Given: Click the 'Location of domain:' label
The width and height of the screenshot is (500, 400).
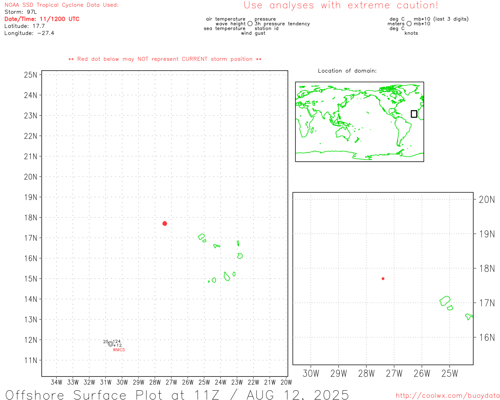Looking at the screenshot, I should [x=347, y=71].
